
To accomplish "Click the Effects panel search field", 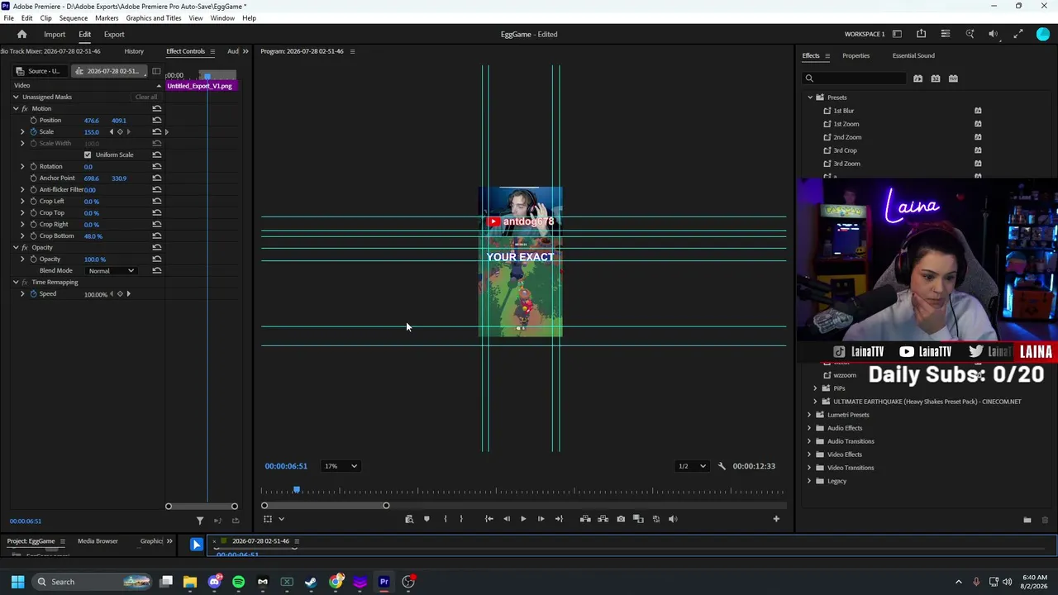I will (x=855, y=79).
